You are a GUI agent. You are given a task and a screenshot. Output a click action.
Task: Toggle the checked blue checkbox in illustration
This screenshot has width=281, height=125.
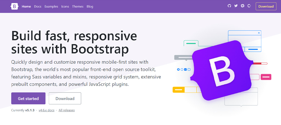pos(185,69)
